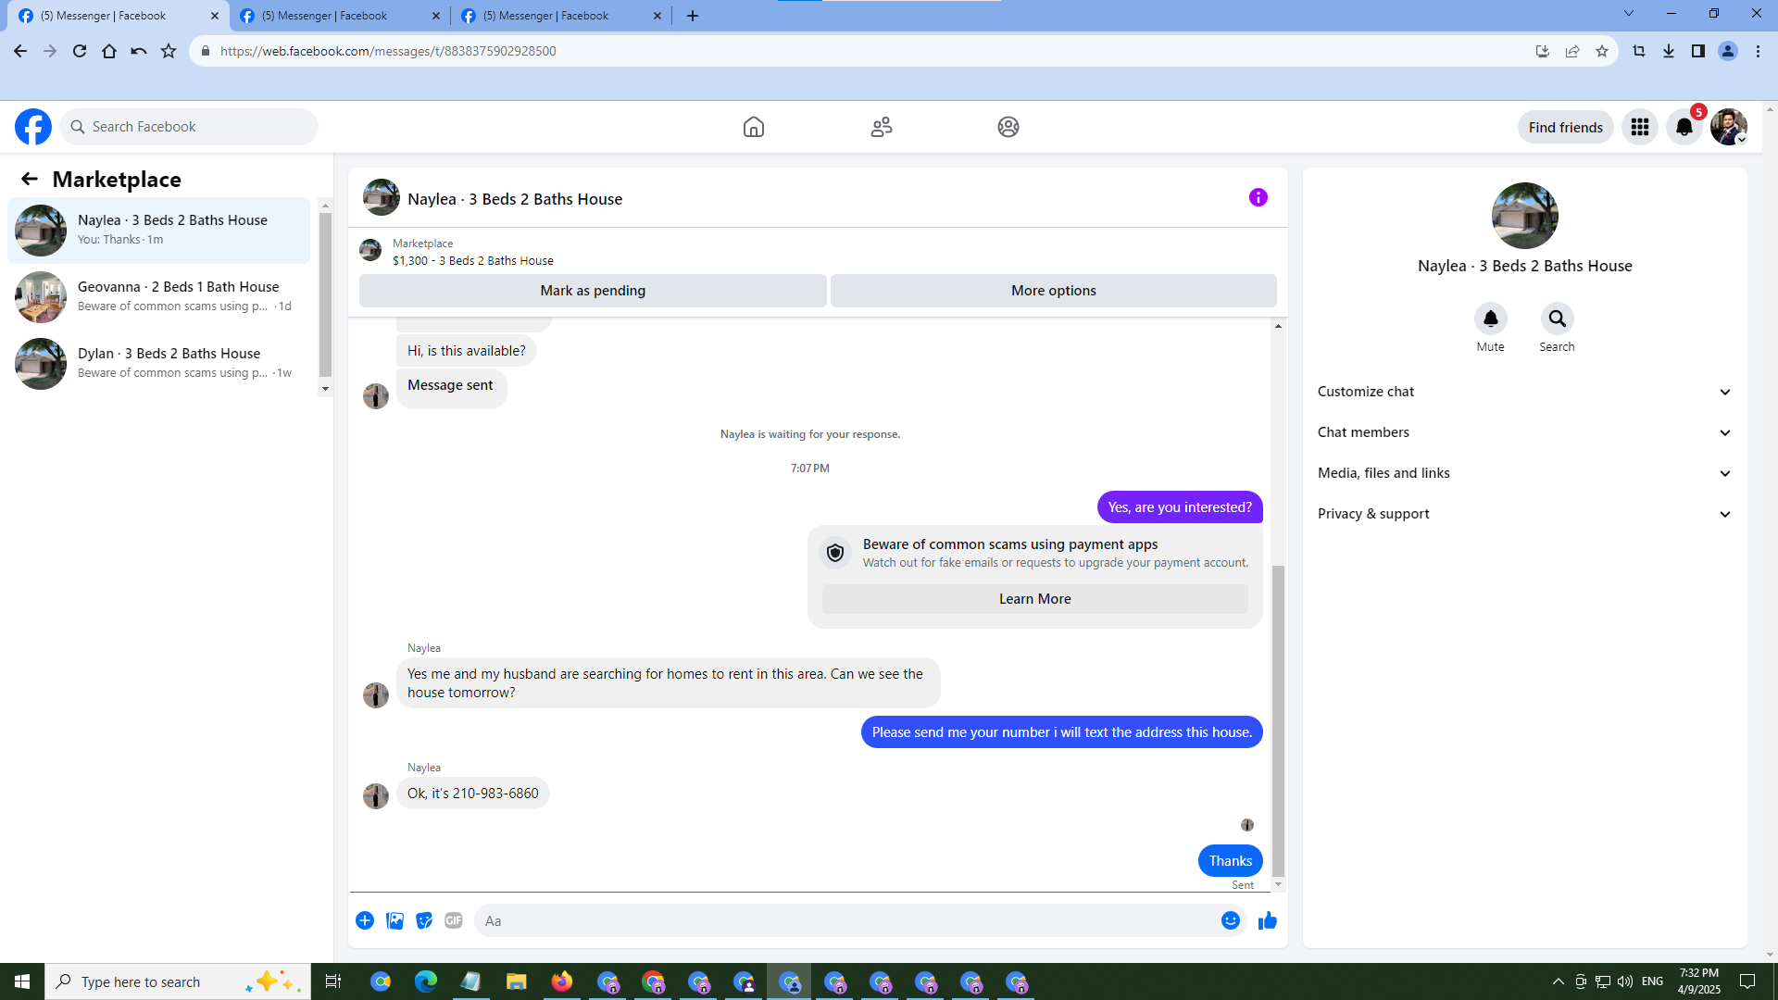The image size is (1778, 1000).
Task: Click the More options button
Action: pos(1054,291)
